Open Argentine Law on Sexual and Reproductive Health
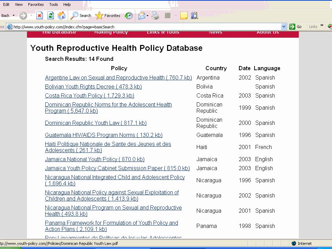332x249 pixels. 118,77
